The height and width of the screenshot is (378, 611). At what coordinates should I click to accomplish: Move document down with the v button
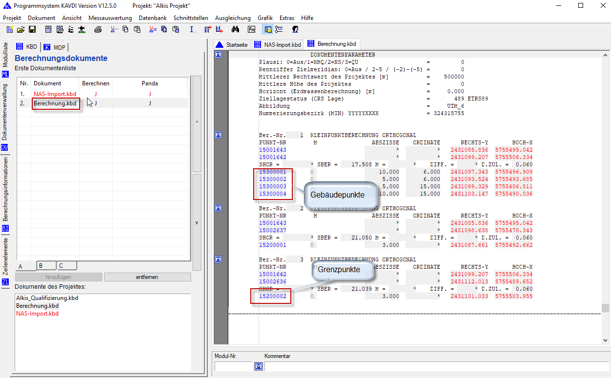(x=197, y=222)
